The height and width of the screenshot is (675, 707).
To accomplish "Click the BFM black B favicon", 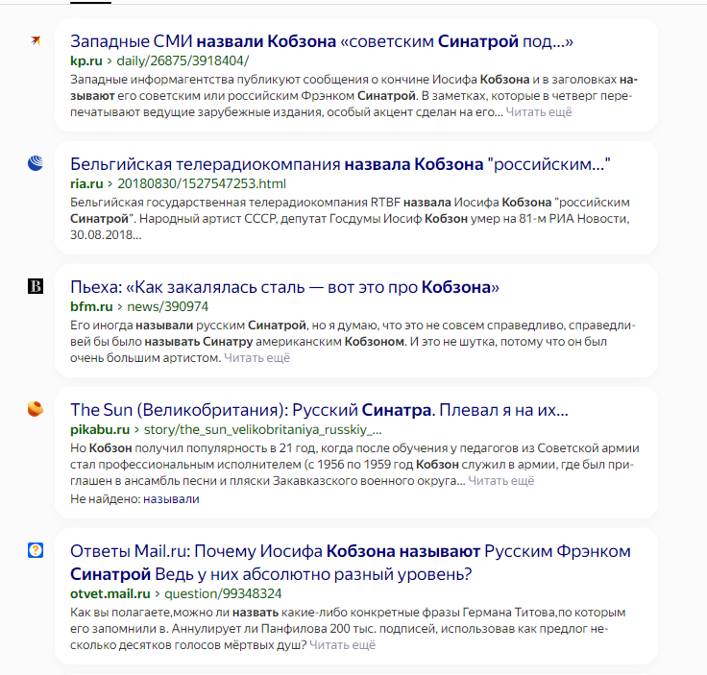I will 36,286.
